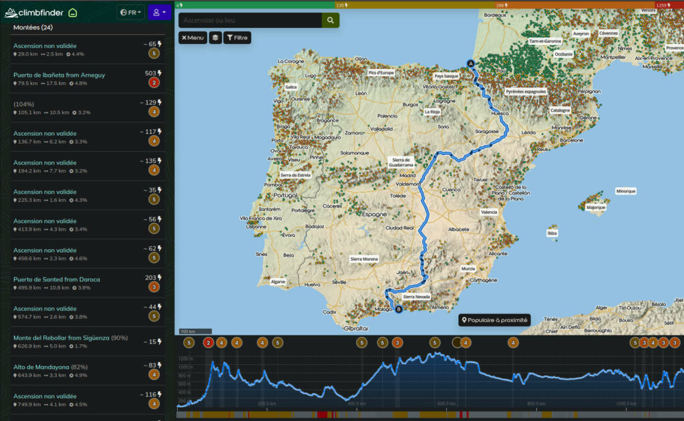The height and width of the screenshot is (421, 684).
Task: Click the red category 2 badge on elevation profile
Action: [208, 343]
